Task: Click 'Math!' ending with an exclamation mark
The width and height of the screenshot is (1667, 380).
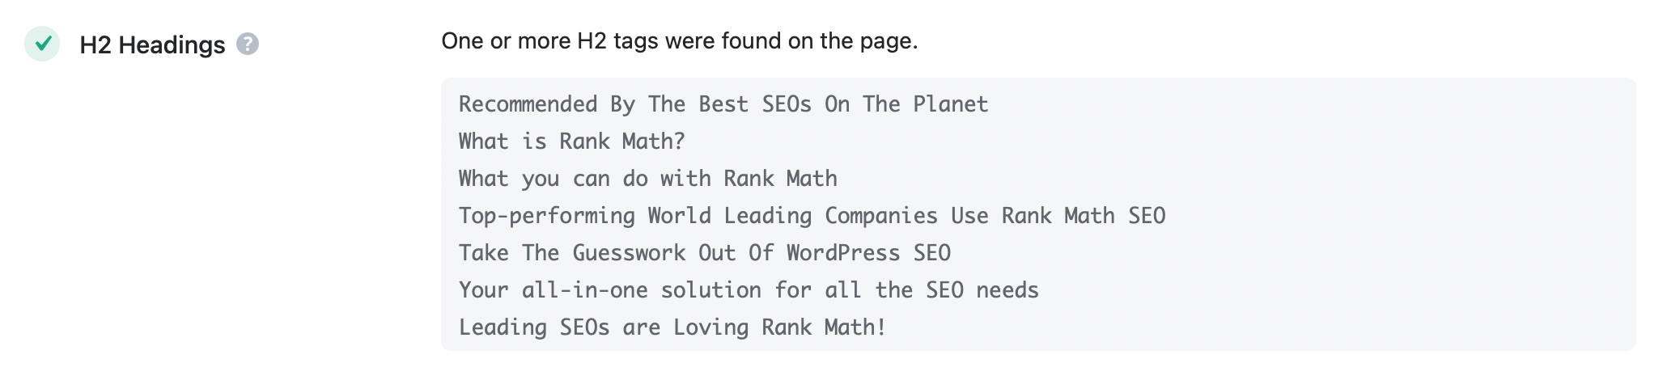Action: [x=855, y=327]
